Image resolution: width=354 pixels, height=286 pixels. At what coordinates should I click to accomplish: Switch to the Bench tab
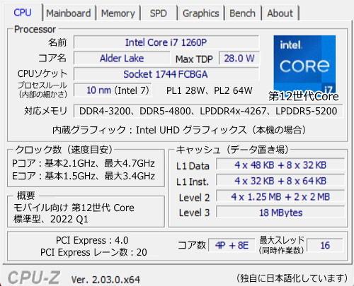pos(242,13)
